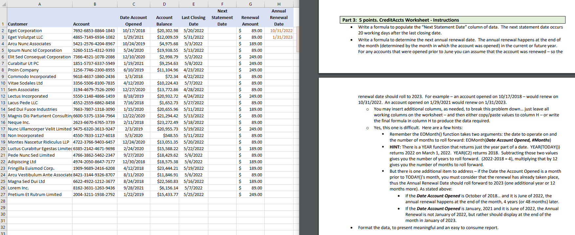Click the Part 3 CreditAccts instructions heading
The width and height of the screenshot is (575, 235).
coord(452,20)
